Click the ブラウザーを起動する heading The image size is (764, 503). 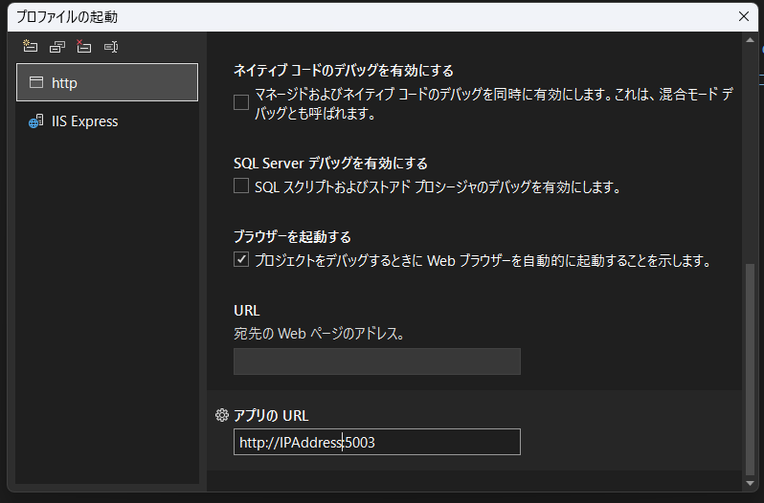[292, 237]
